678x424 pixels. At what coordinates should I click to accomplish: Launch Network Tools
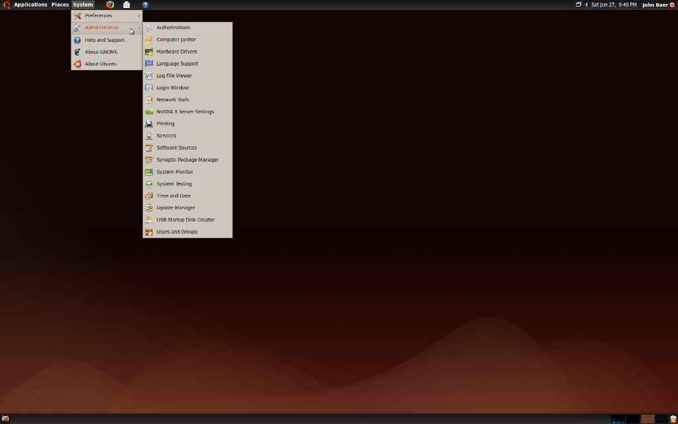tap(187, 100)
